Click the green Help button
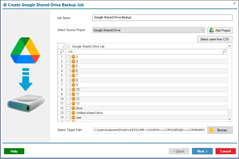239x159 pixels. point(14,151)
